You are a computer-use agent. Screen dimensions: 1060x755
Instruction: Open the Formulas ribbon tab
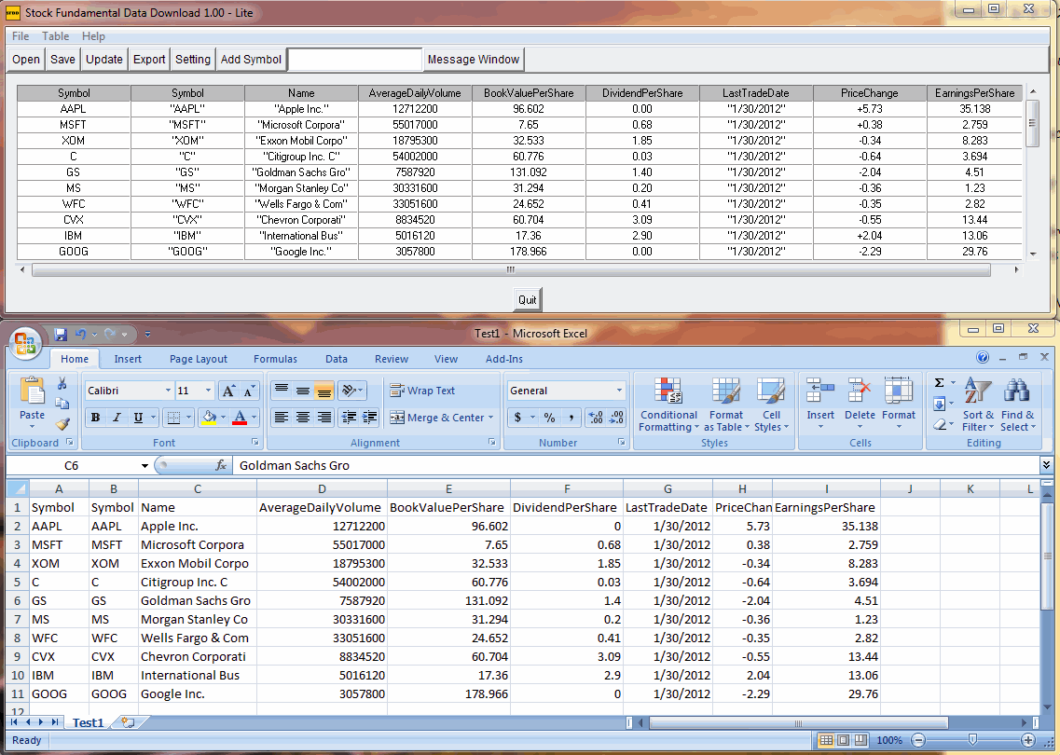click(x=275, y=359)
